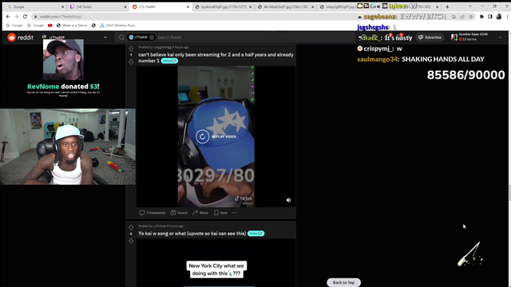511x287 pixels.
Task: Upvote the 'Yo kai w song' post
Action: (x=131, y=227)
